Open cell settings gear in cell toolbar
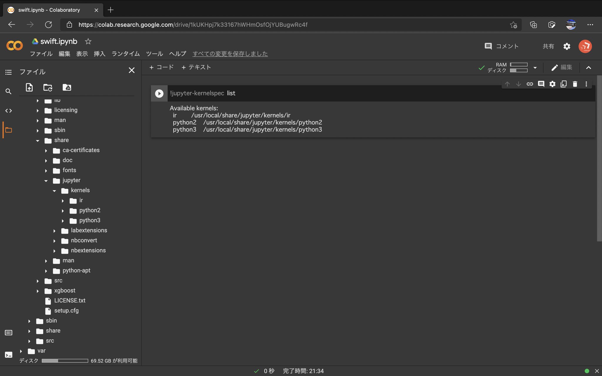 pyautogui.click(x=552, y=84)
